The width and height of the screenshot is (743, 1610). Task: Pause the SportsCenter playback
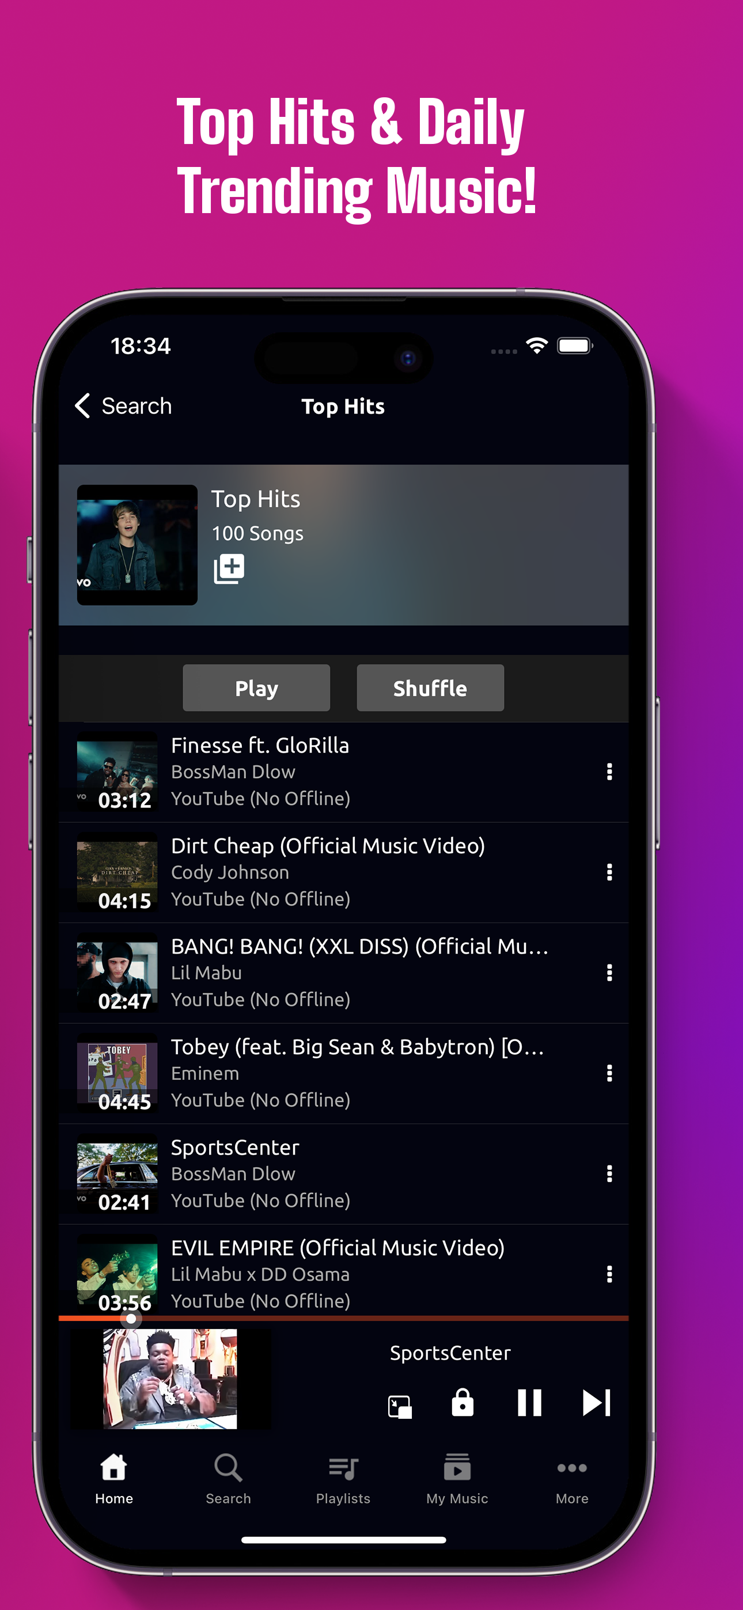(x=530, y=1403)
